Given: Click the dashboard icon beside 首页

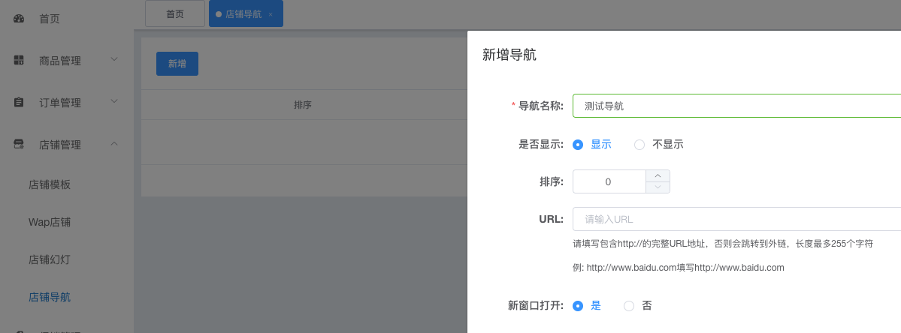Looking at the screenshot, I should tap(19, 18).
